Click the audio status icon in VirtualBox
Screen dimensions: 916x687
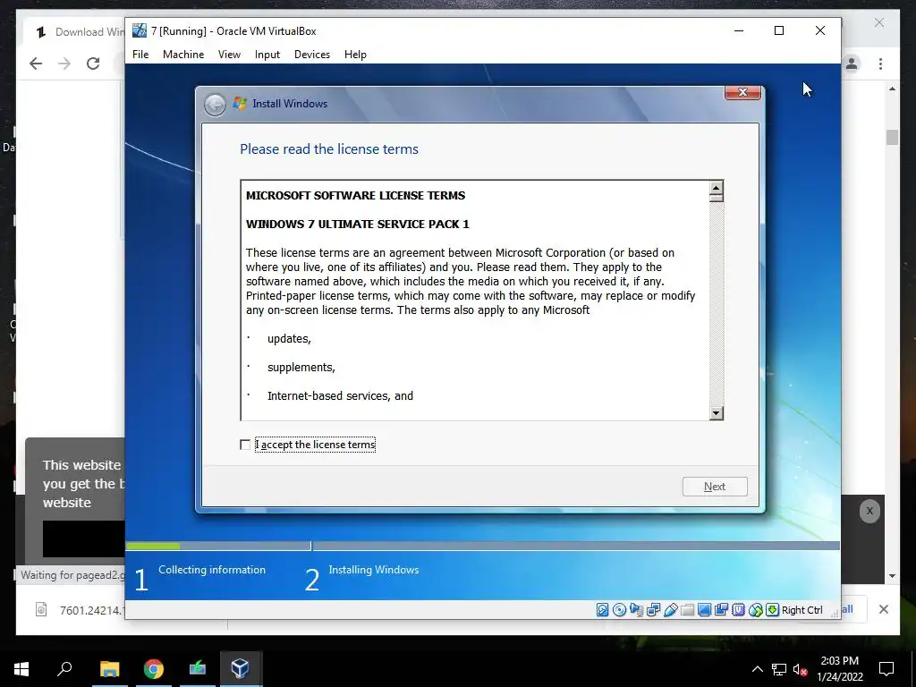(x=636, y=610)
